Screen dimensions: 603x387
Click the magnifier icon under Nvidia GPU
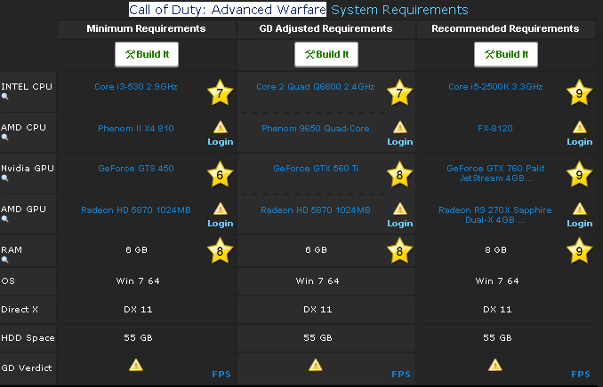(x=4, y=178)
